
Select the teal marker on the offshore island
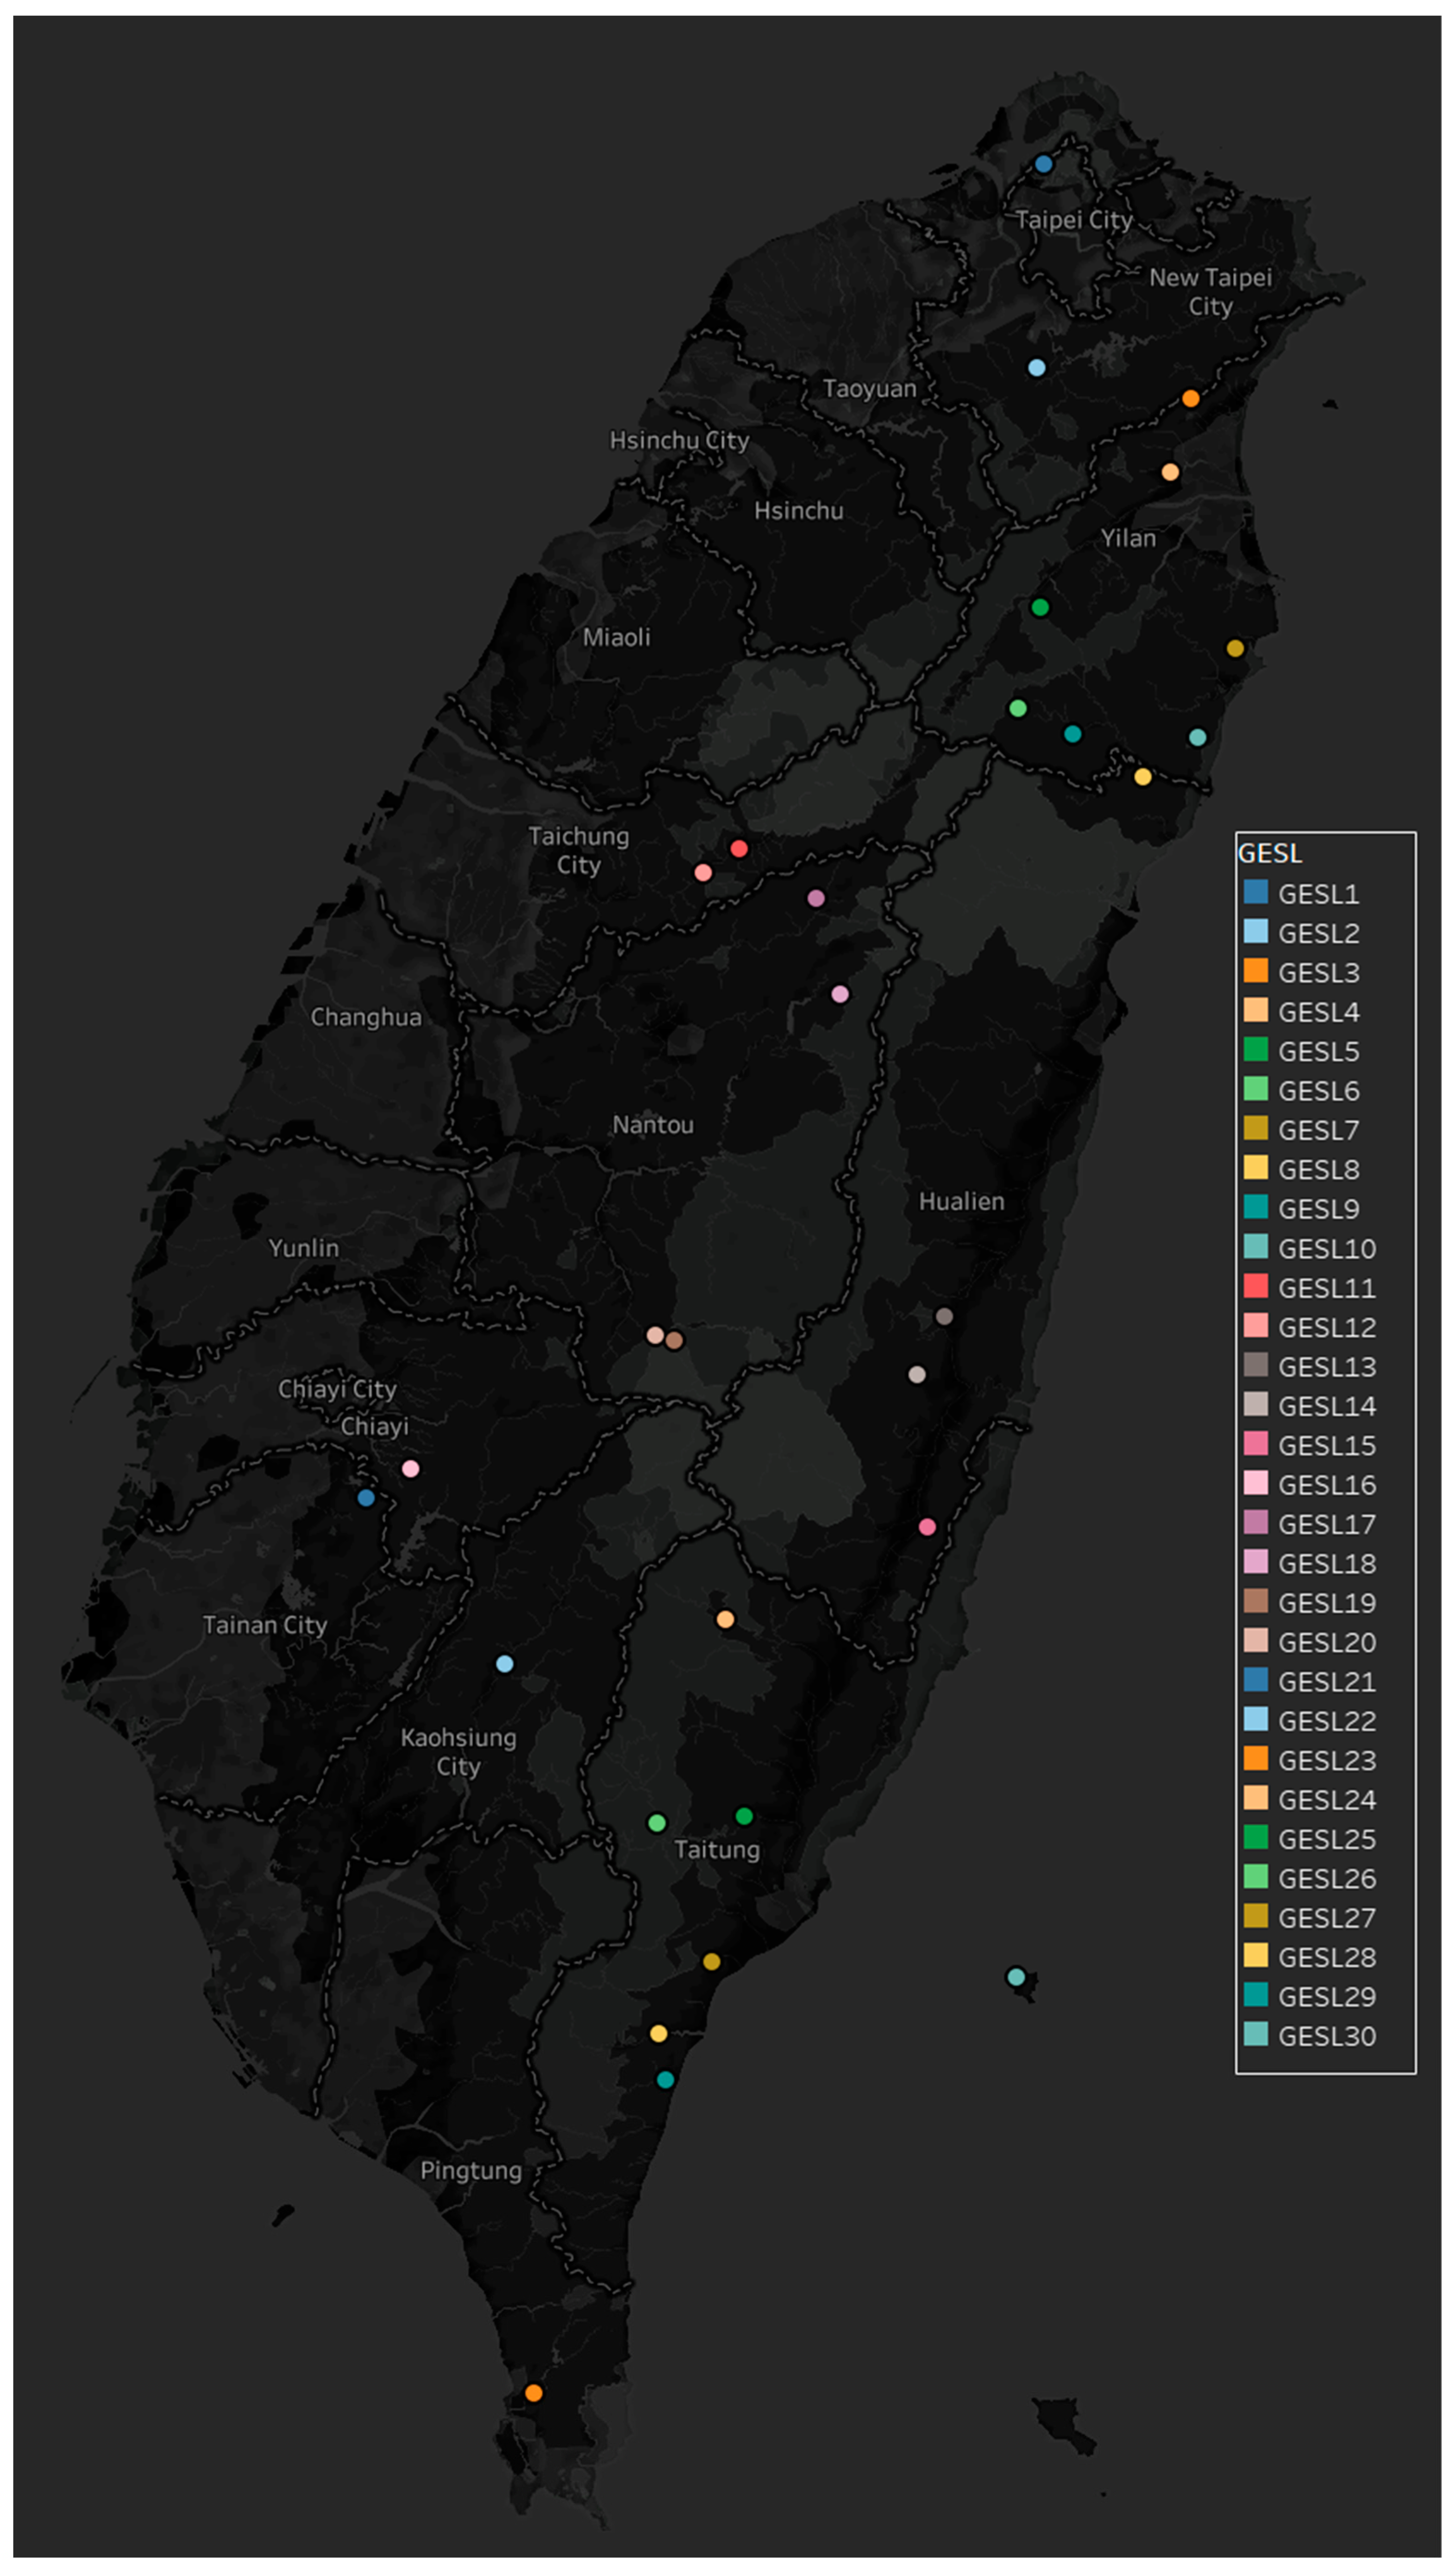point(1016,1977)
